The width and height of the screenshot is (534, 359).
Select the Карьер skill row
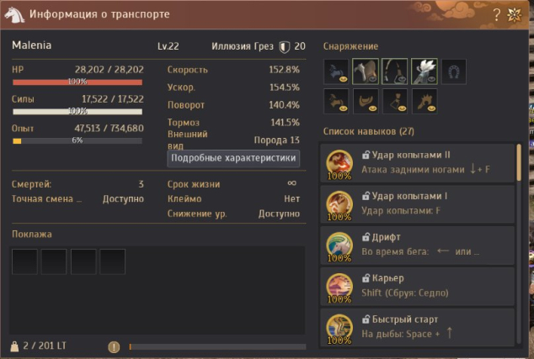[x=417, y=286]
